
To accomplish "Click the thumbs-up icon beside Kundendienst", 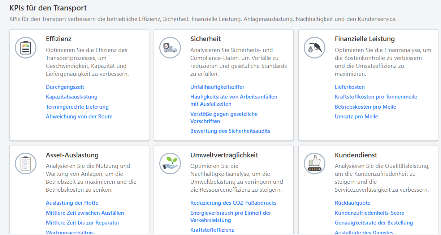I will coord(314,163).
